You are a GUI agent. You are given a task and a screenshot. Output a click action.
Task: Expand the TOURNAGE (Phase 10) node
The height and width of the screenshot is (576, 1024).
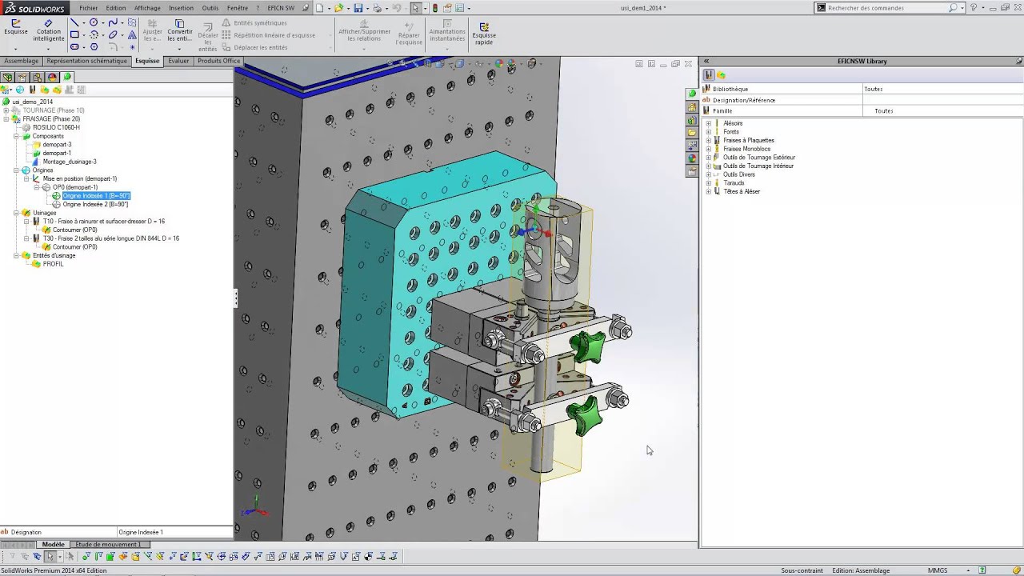point(6,110)
